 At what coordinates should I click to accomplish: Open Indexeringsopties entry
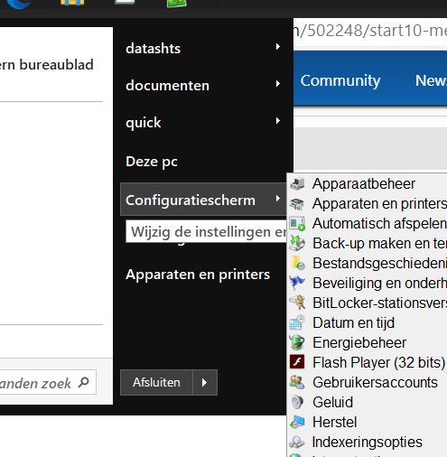368,442
